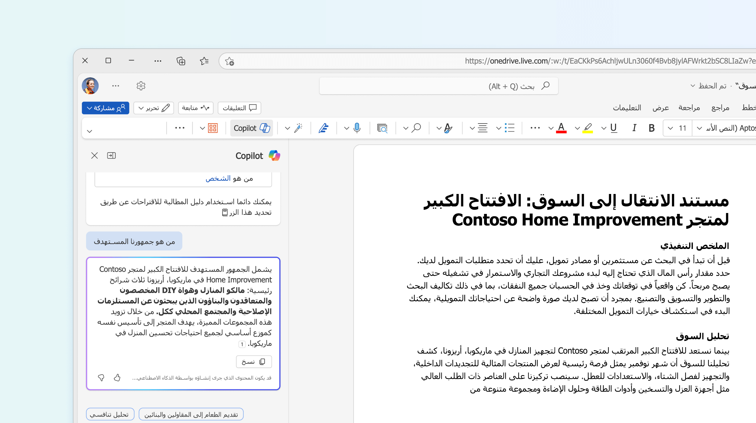756x423 pixels.
Task: Click the user profile picture
Action: (x=90, y=86)
